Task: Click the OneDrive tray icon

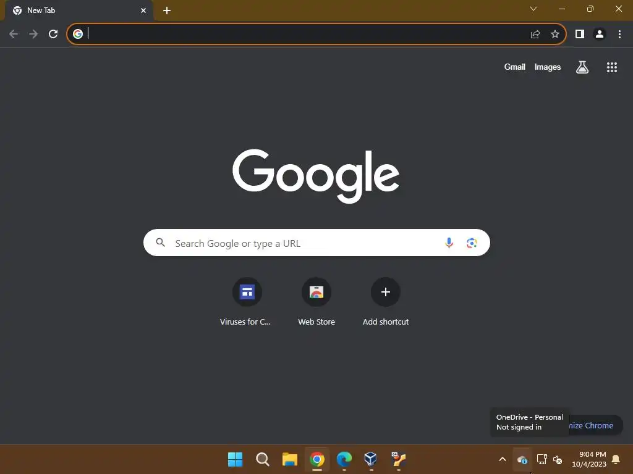Action: tap(522, 459)
